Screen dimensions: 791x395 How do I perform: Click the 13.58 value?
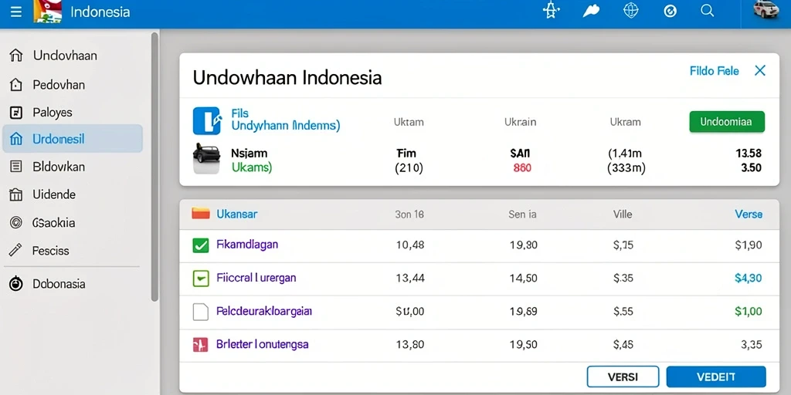(749, 154)
